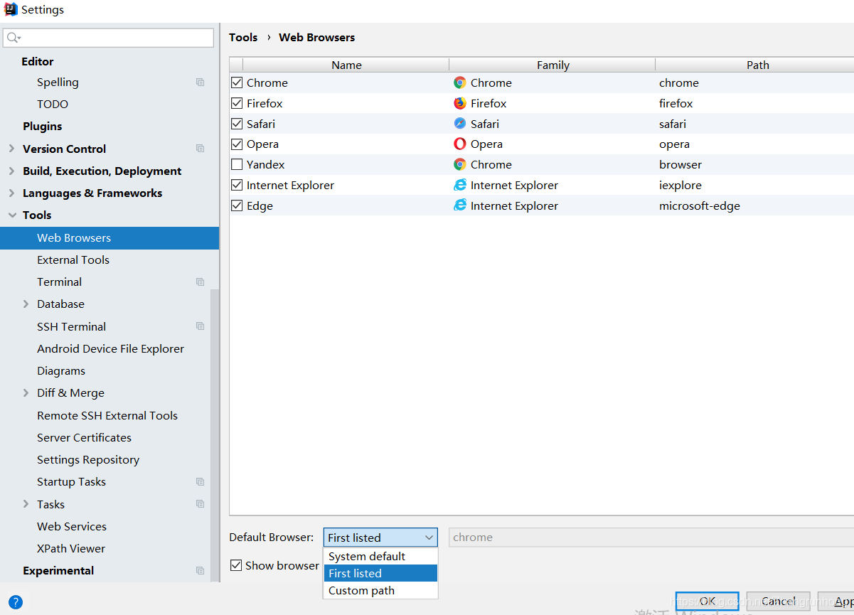Click the Safari compass icon
Image resolution: width=854 pixels, height=615 pixels.
click(460, 124)
